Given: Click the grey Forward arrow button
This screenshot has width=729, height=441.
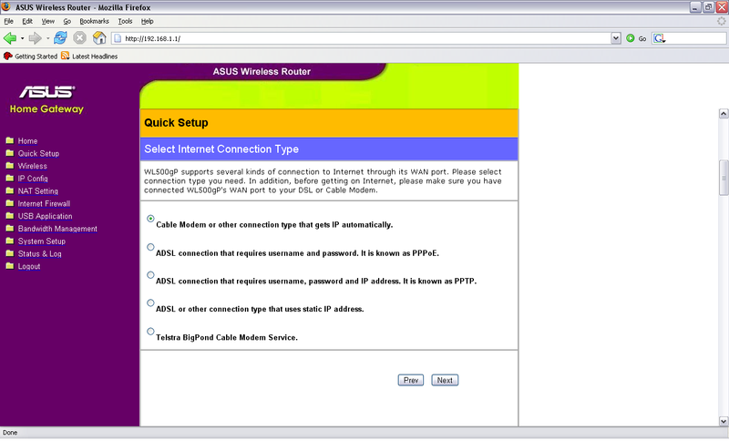Looking at the screenshot, I should (x=35, y=38).
